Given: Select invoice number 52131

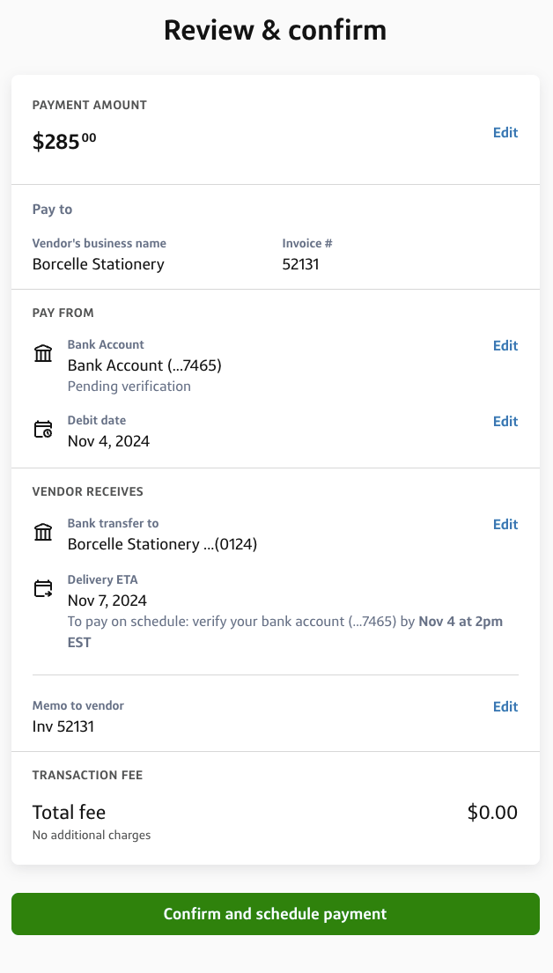Looking at the screenshot, I should click(299, 263).
